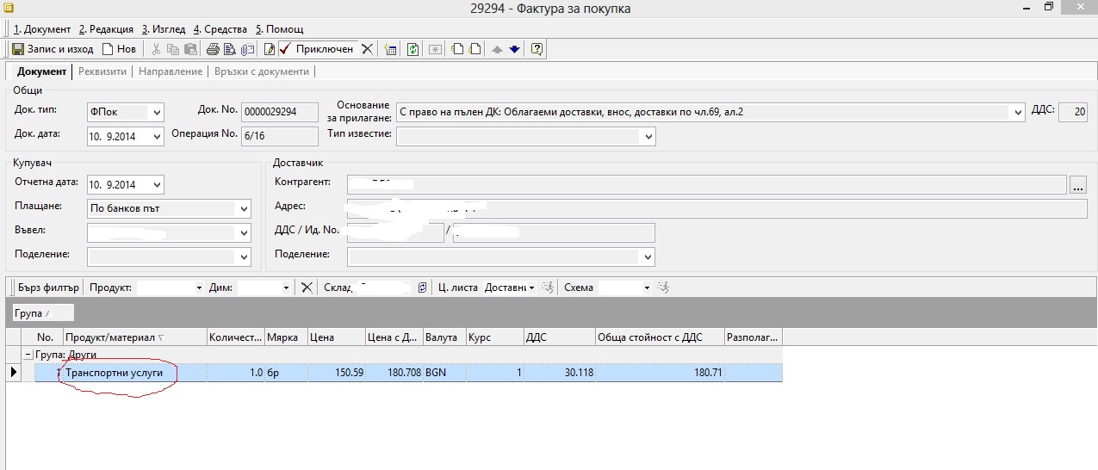This screenshot has width=1098, height=470.
Task: Click the Copy icon in toolbar
Action: point(173,49)
